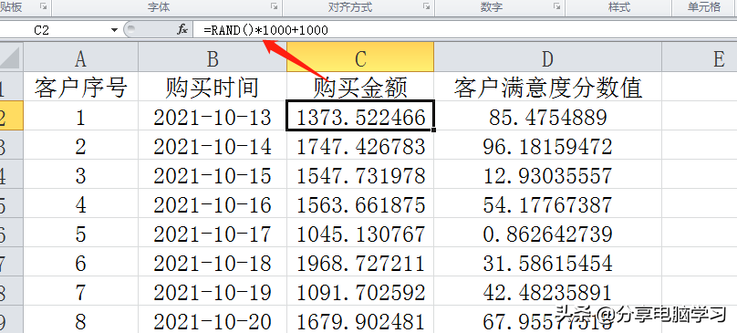Click the fx Insert Function icon
Image resolution: width=737 pixels, height=333 pixels.
tap(182, 30)
